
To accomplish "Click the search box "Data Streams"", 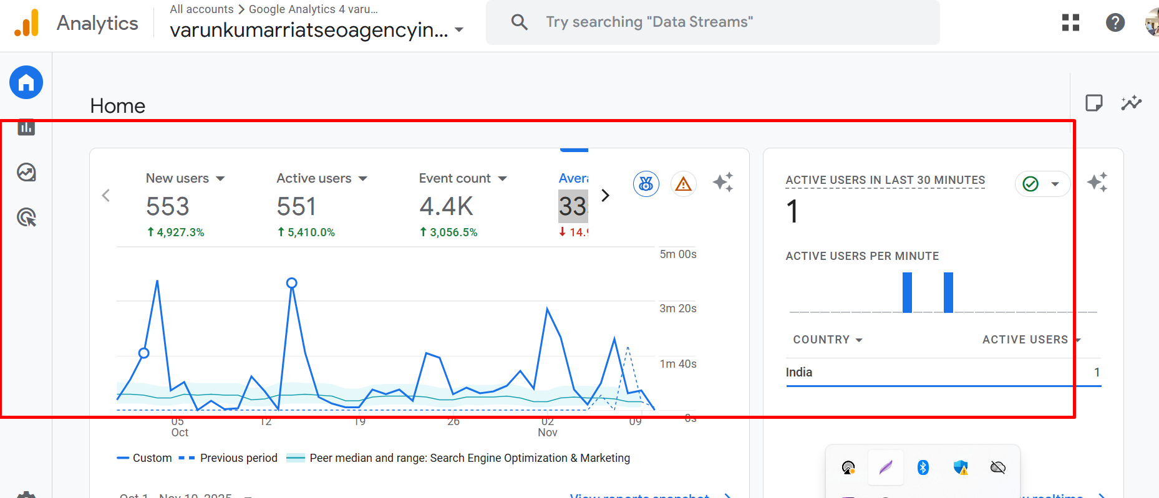I will point(712,22).
